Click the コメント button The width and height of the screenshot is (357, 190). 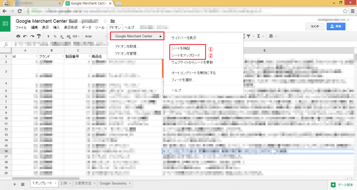point(315,26)
